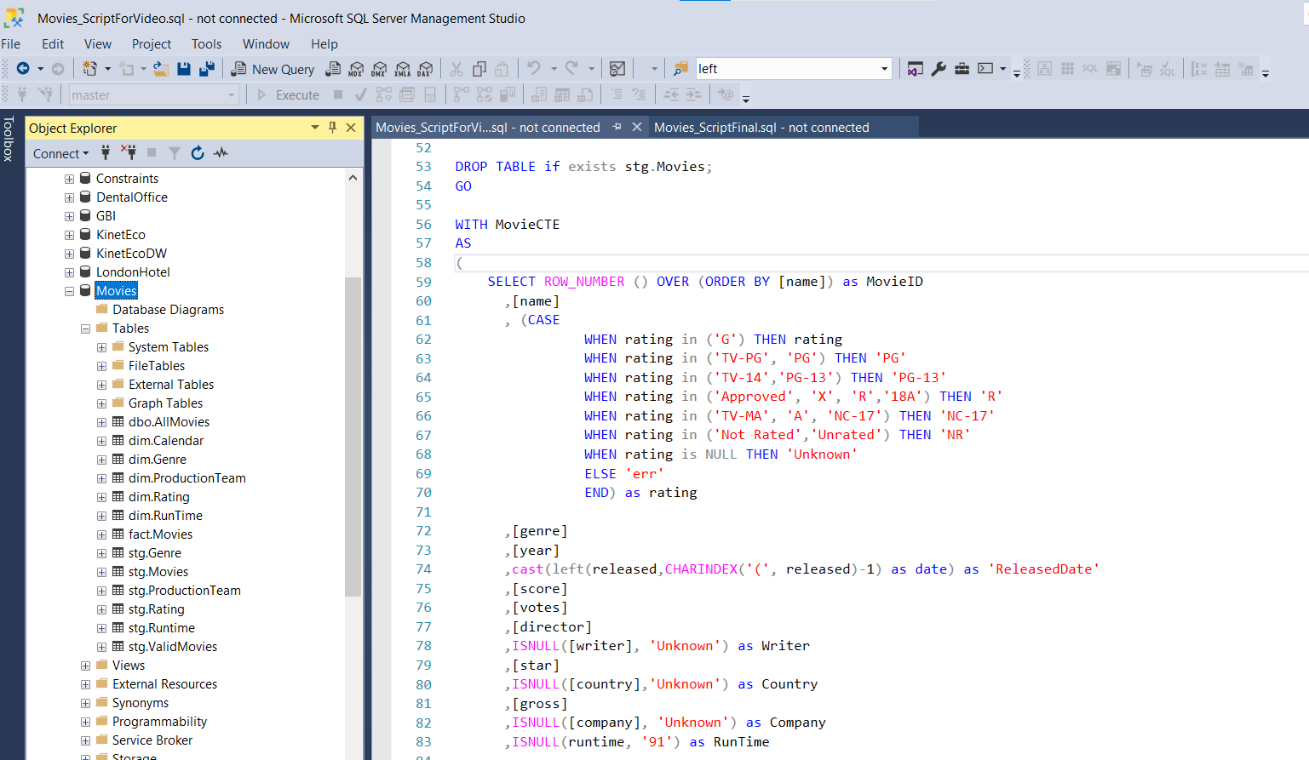The height and width of the screenshot is (760, 1309).
Task: Open Activity Monitor from Object Explorer toolbar
Action: pos(221,153)
